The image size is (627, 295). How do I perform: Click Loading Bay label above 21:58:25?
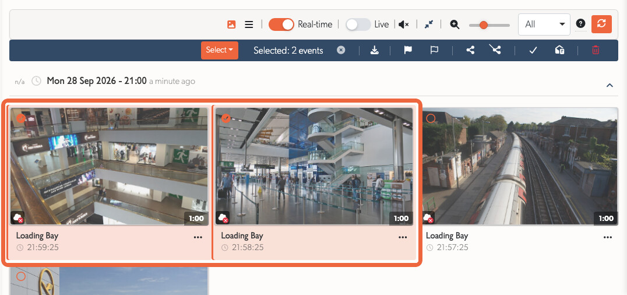[242, 236]
